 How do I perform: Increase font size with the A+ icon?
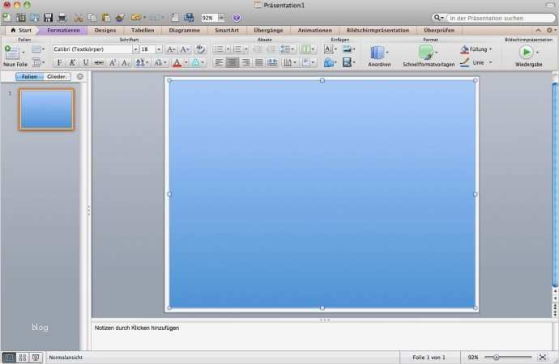[171, 49]
